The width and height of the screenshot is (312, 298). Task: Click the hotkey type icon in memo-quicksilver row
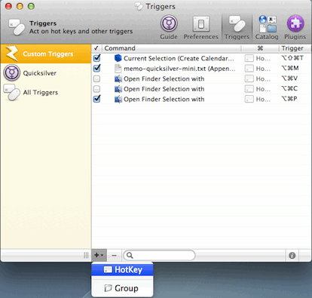pos(249,69)
